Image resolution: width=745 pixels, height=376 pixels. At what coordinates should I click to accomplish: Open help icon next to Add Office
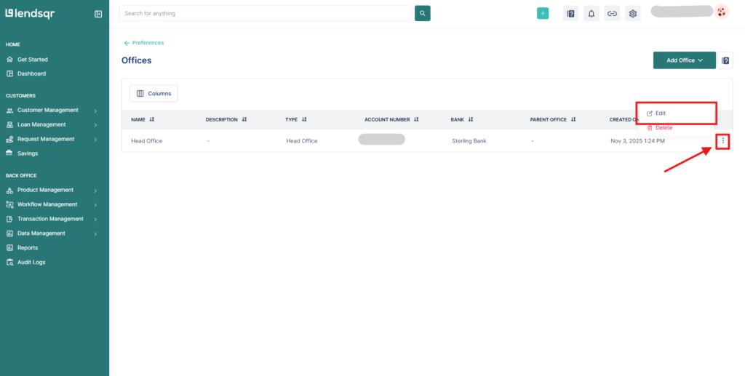pyautogui.click(x=726, y=60)
